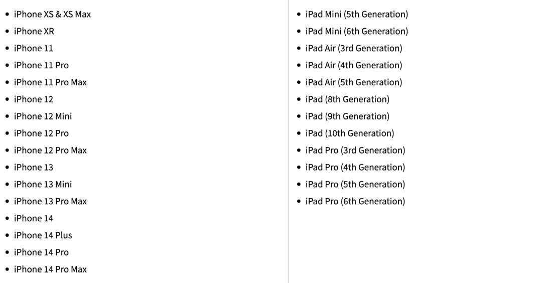This screenshot has height=283, width=542.
Task: Select iPad (8th Generation) in the list
Action: click(x=347, y=99)
